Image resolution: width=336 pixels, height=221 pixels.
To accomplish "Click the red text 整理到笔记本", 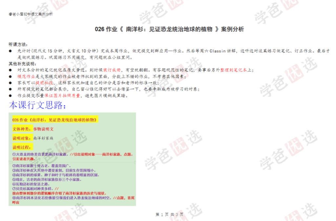I will point(234,70).
